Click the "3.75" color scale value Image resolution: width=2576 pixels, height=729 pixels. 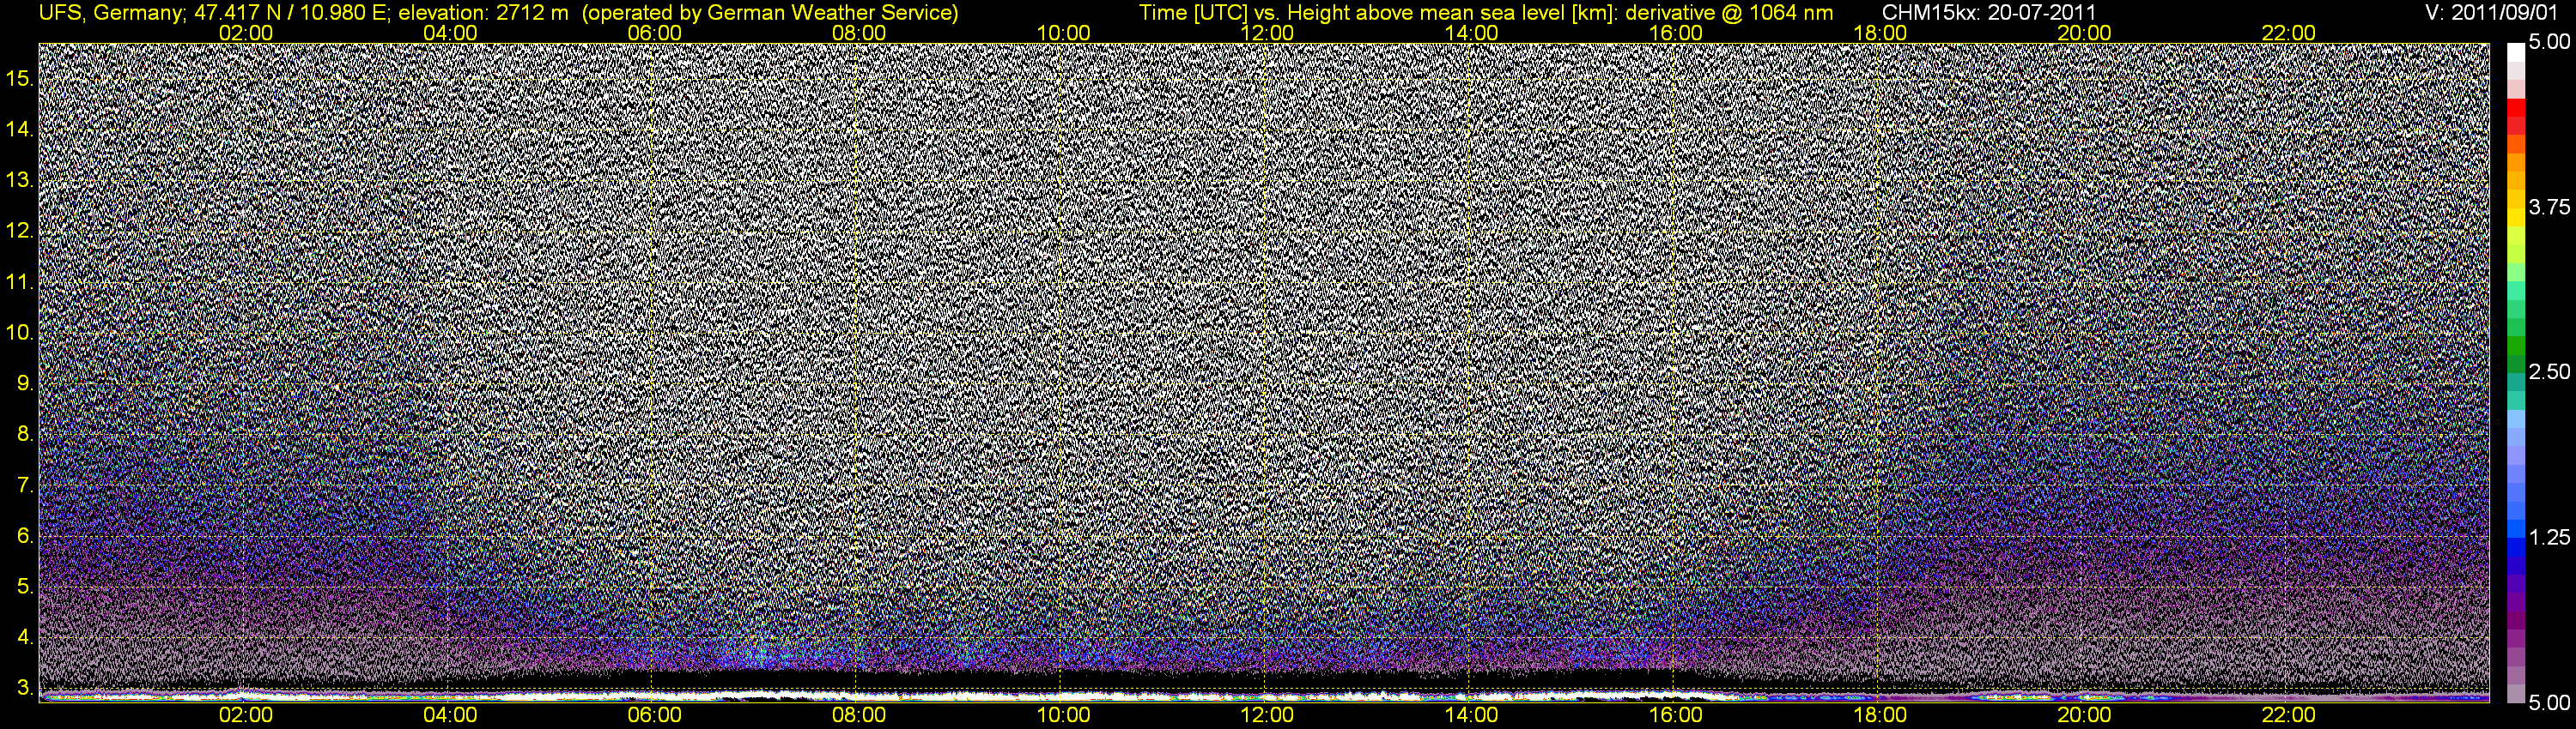[2549, 207]
